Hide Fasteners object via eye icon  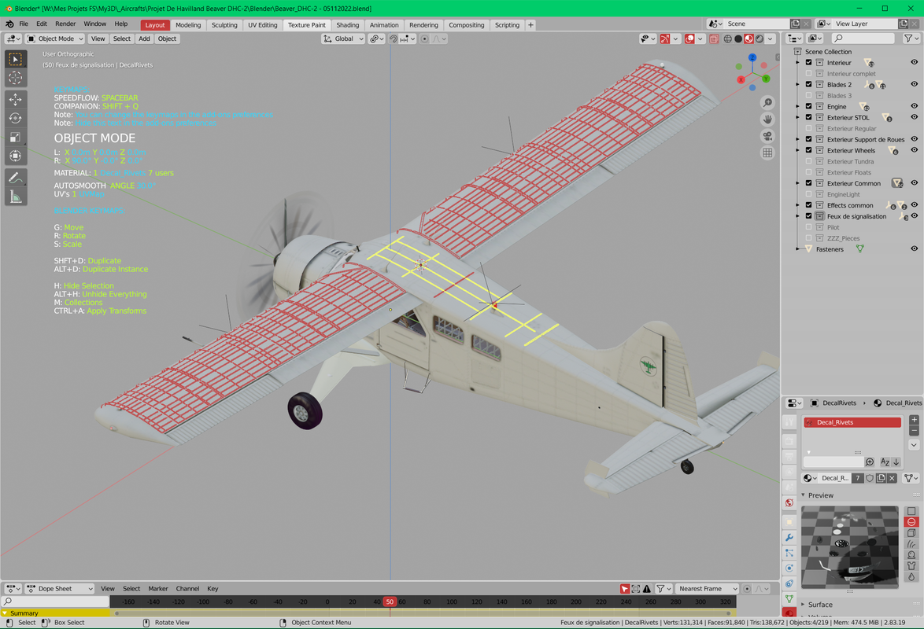coord(914,249)
